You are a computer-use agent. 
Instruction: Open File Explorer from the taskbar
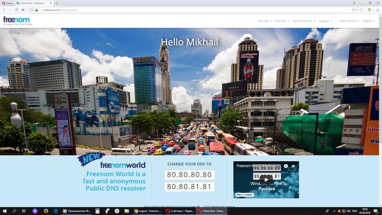(127, 211)
